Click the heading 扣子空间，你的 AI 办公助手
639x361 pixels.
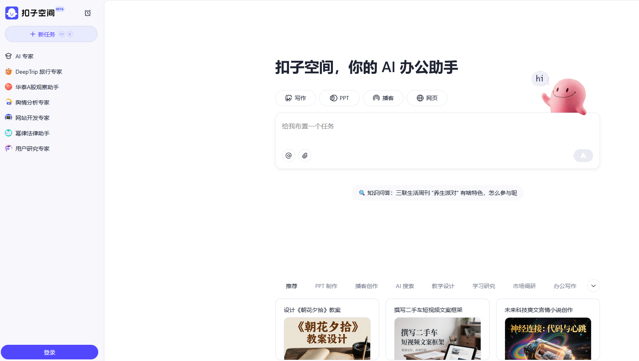coord(367,67)
